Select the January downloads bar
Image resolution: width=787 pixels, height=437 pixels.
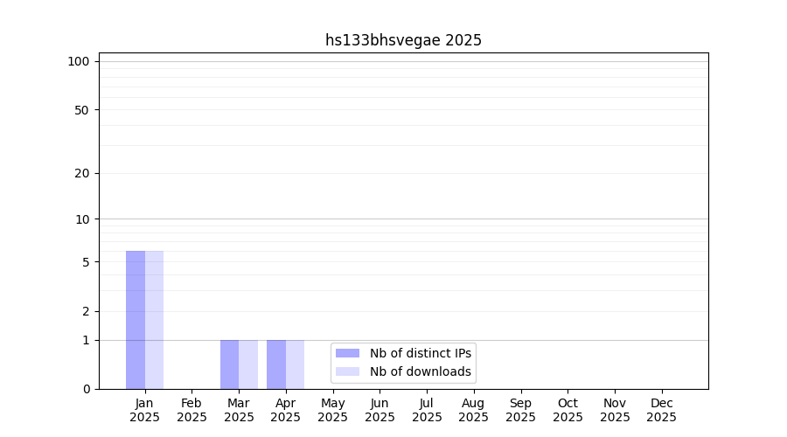(154, 320)
